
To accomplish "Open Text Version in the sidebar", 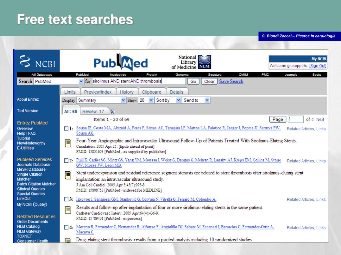I will 28,111.
